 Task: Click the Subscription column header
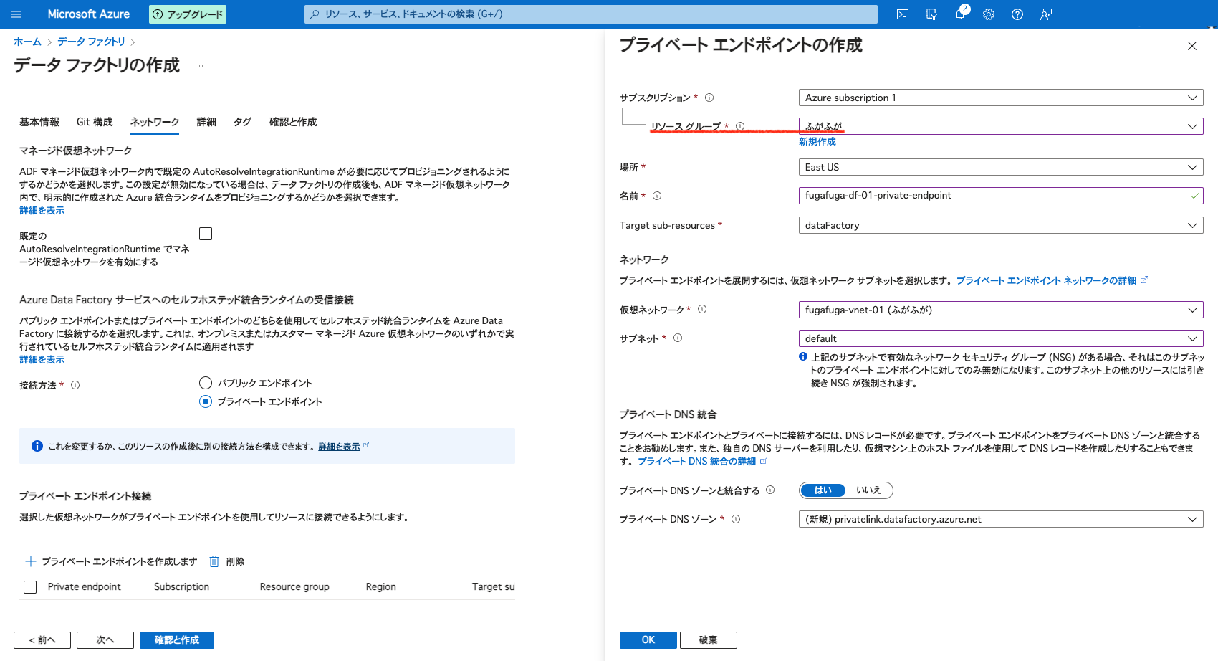point(181,587)
